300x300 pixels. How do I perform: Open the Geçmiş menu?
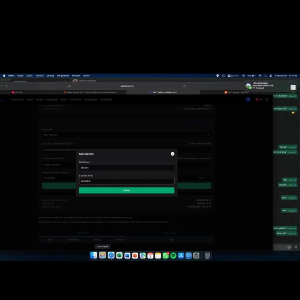click(50, 75)
